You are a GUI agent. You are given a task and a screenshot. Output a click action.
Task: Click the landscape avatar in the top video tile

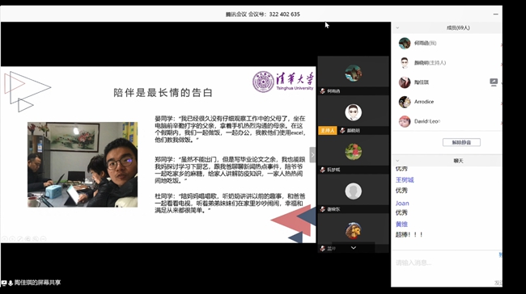(x=354, y=73)
